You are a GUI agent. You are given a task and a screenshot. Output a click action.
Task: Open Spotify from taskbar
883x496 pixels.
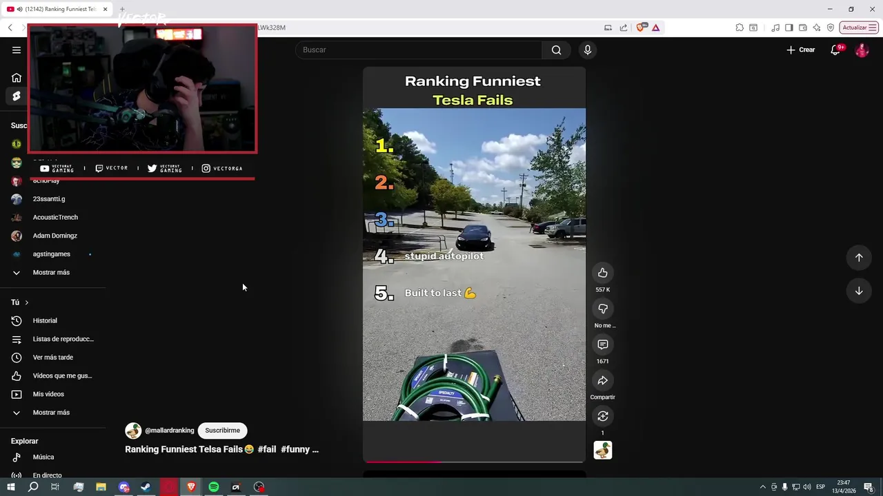(214, 487)
